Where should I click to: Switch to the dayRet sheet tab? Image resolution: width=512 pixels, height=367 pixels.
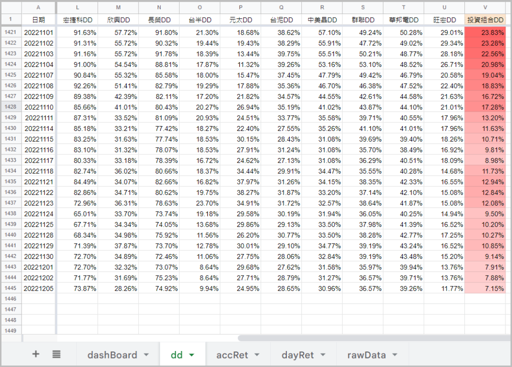click(x=297, y=355)
